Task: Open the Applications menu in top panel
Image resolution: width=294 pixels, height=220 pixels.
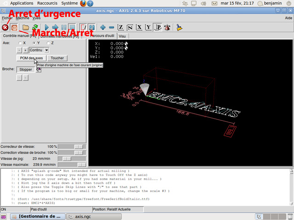Action: (22, 3)
